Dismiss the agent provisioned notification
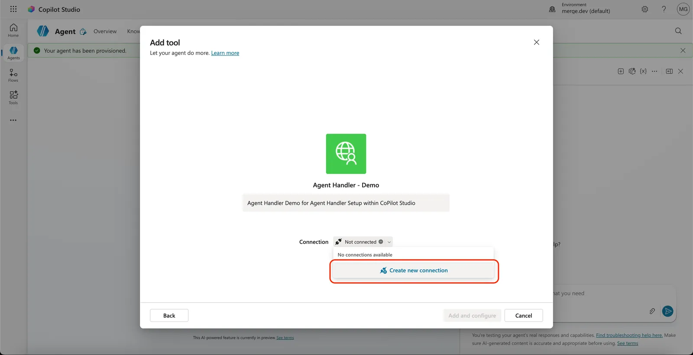The image size is (693, 355). 683,51
